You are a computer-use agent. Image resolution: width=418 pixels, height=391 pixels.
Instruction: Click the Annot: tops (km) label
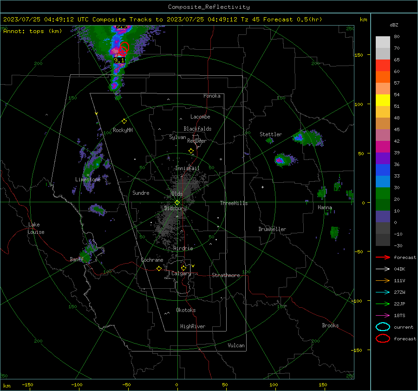(x=33, y=31)
